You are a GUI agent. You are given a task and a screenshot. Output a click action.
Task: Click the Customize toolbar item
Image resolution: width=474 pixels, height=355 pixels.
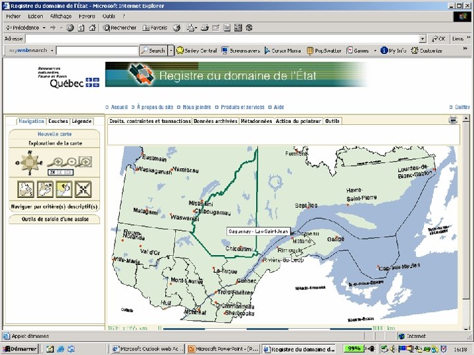(427, 51)
